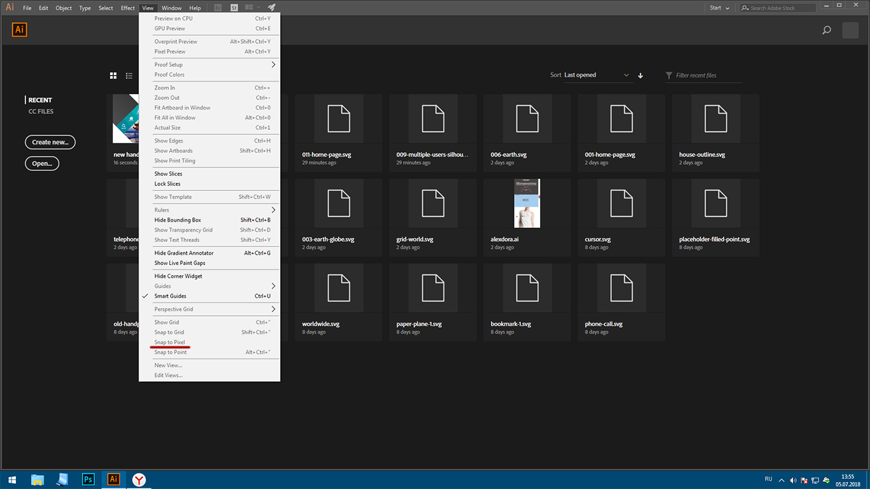The width and height of the screenshot is (870, 489).
Task: Open the Sort Last opened dropdown
Action: pos(597,75)
